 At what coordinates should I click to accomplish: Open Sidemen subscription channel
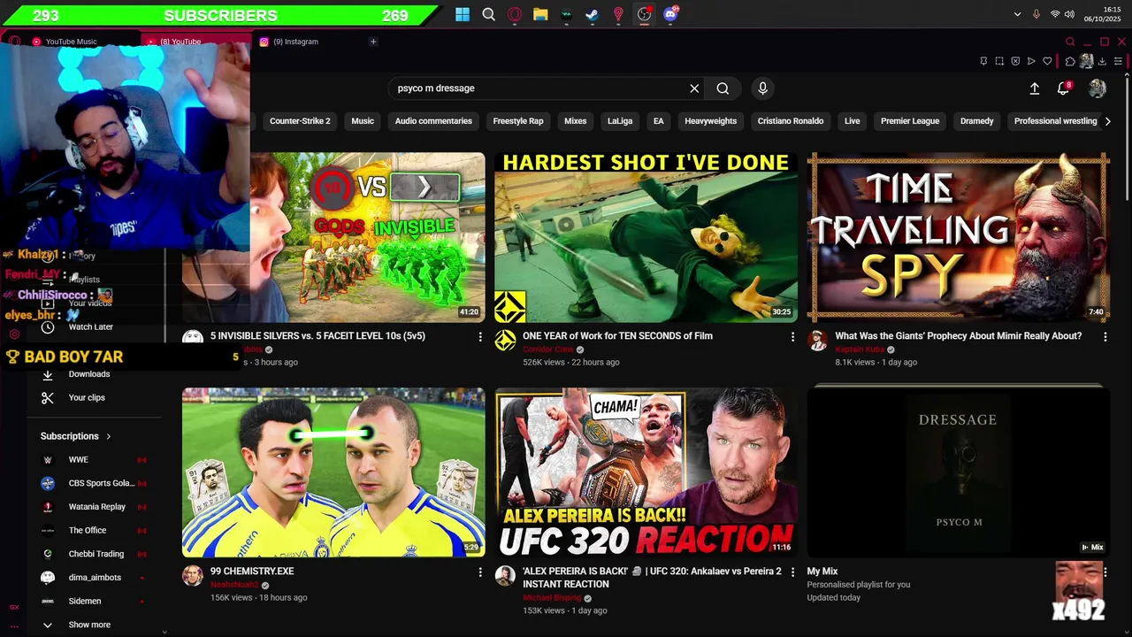(x=93, y=602)
